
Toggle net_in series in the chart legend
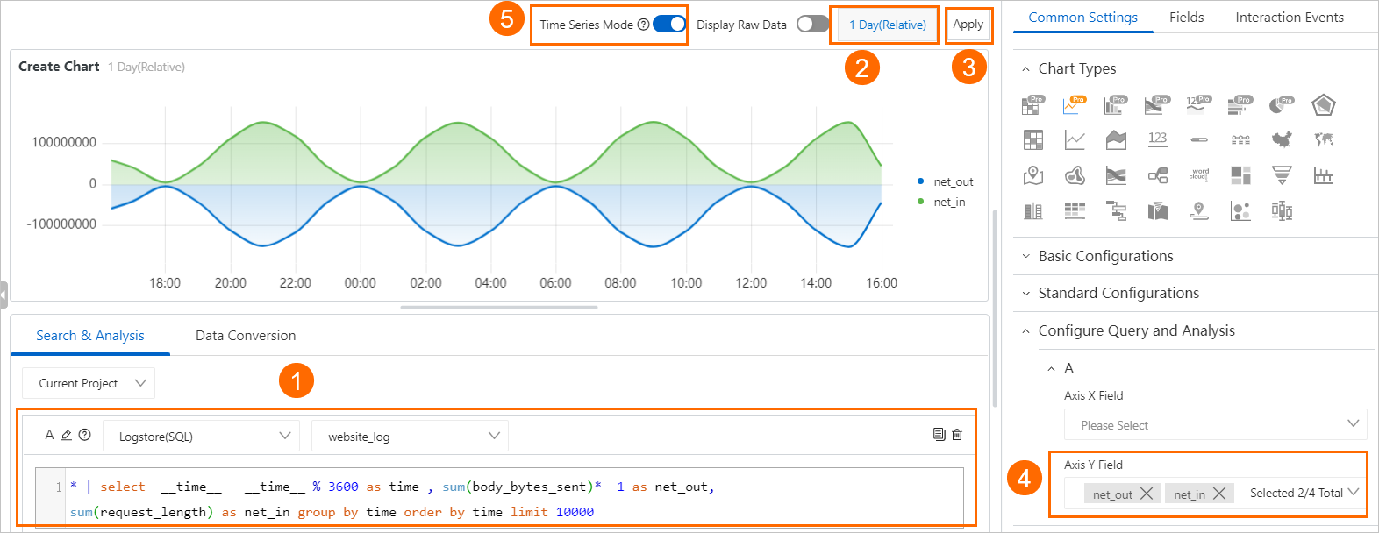pyautogui.click(x=941, y=202)
